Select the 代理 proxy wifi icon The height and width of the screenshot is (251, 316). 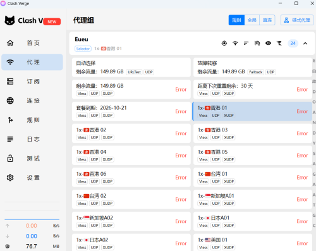10,62
